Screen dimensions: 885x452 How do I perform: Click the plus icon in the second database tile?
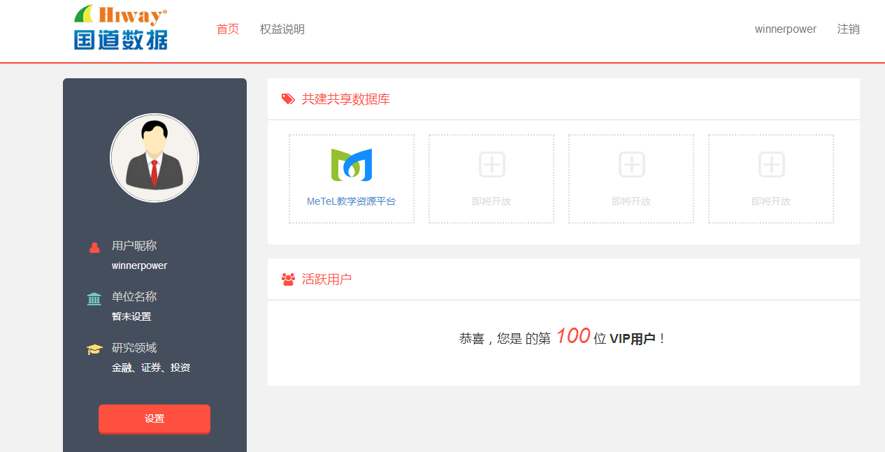491,165
